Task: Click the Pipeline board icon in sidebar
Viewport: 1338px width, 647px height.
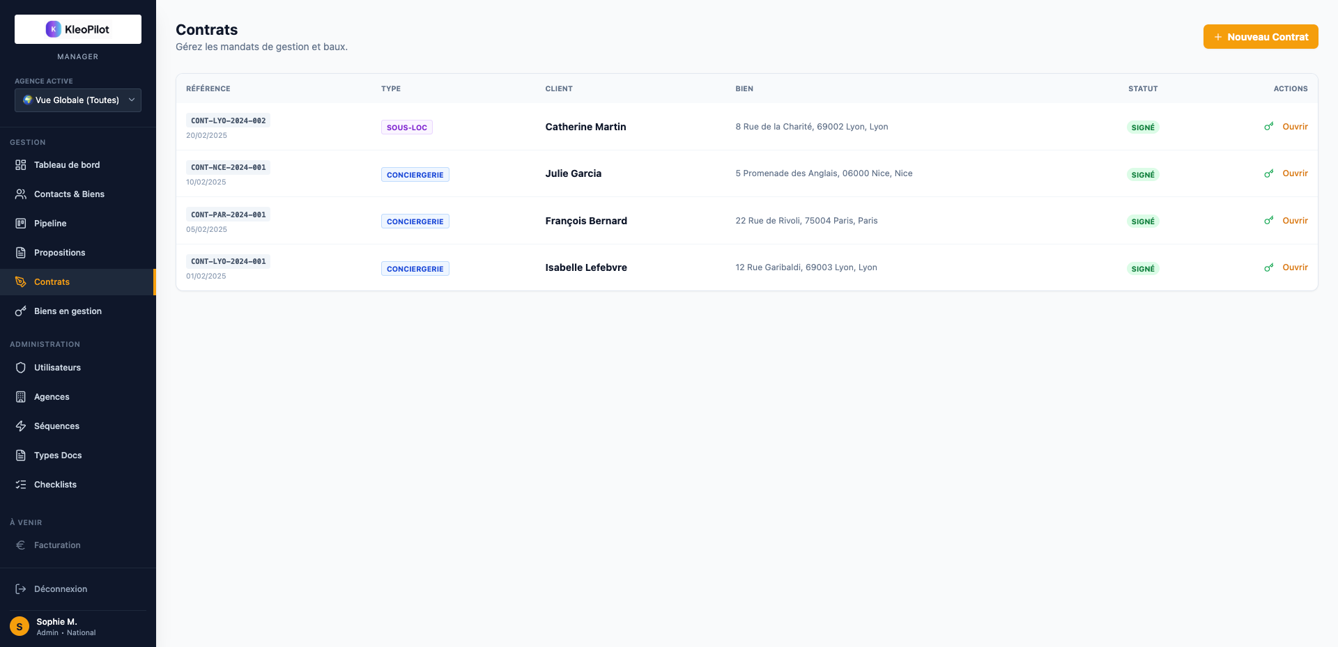Action: [x=21, y=224]
